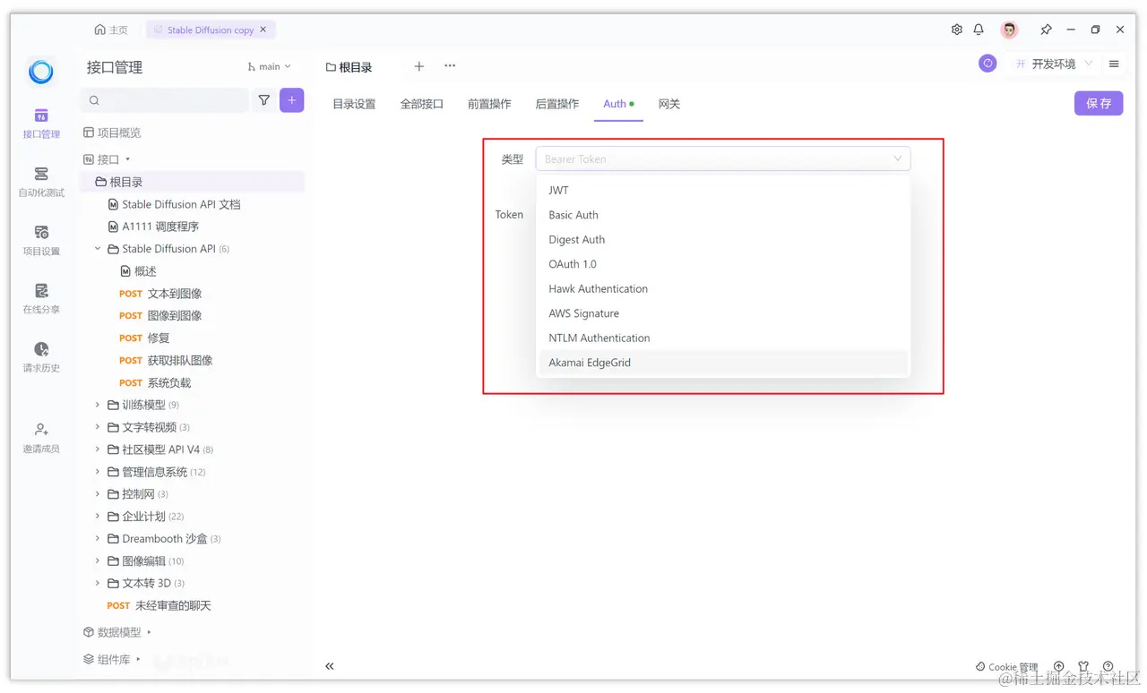Expand the 图像编辑 folder

click(98, 561)
